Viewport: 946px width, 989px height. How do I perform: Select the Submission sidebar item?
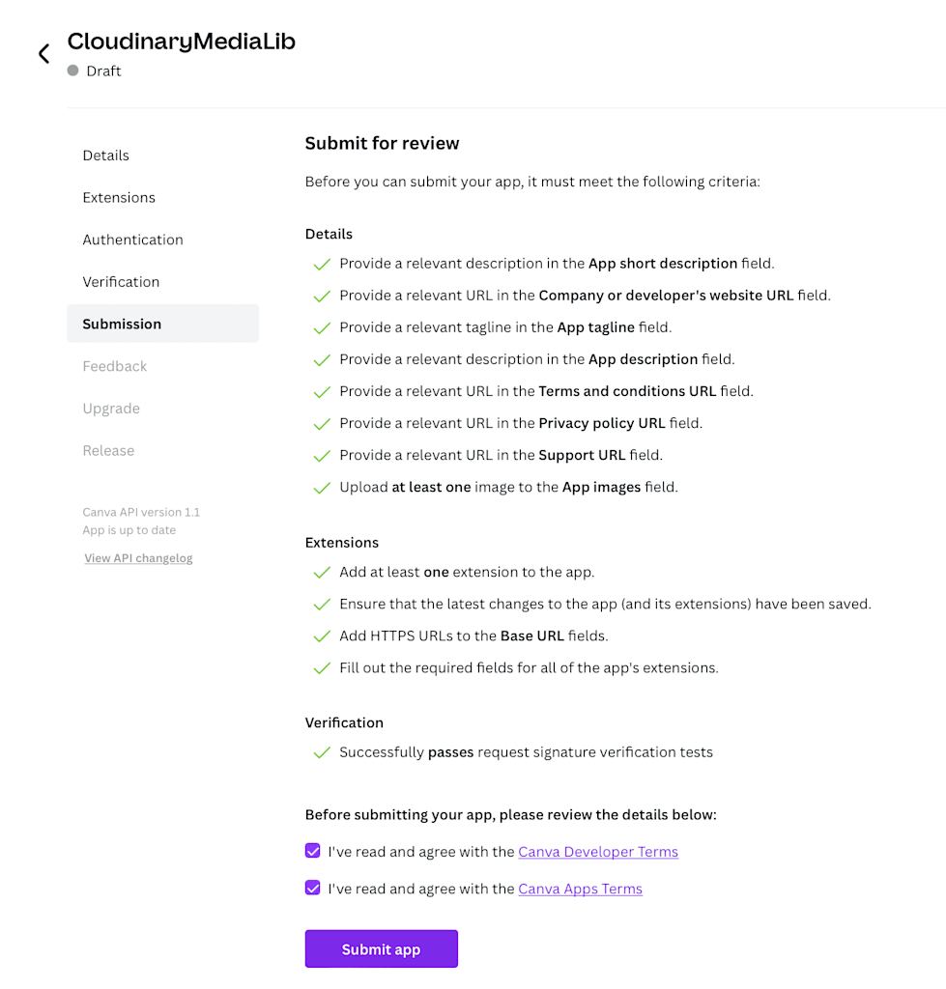pos(163,324)
